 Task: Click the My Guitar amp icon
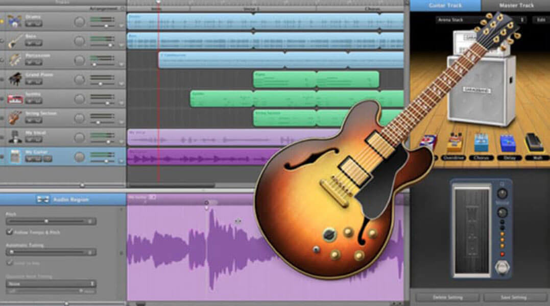[15, 157]
